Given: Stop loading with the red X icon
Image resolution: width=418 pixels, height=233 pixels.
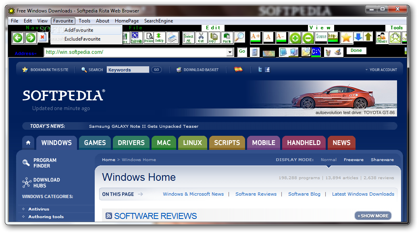Looking at the screenshot, I should [42, 37].
